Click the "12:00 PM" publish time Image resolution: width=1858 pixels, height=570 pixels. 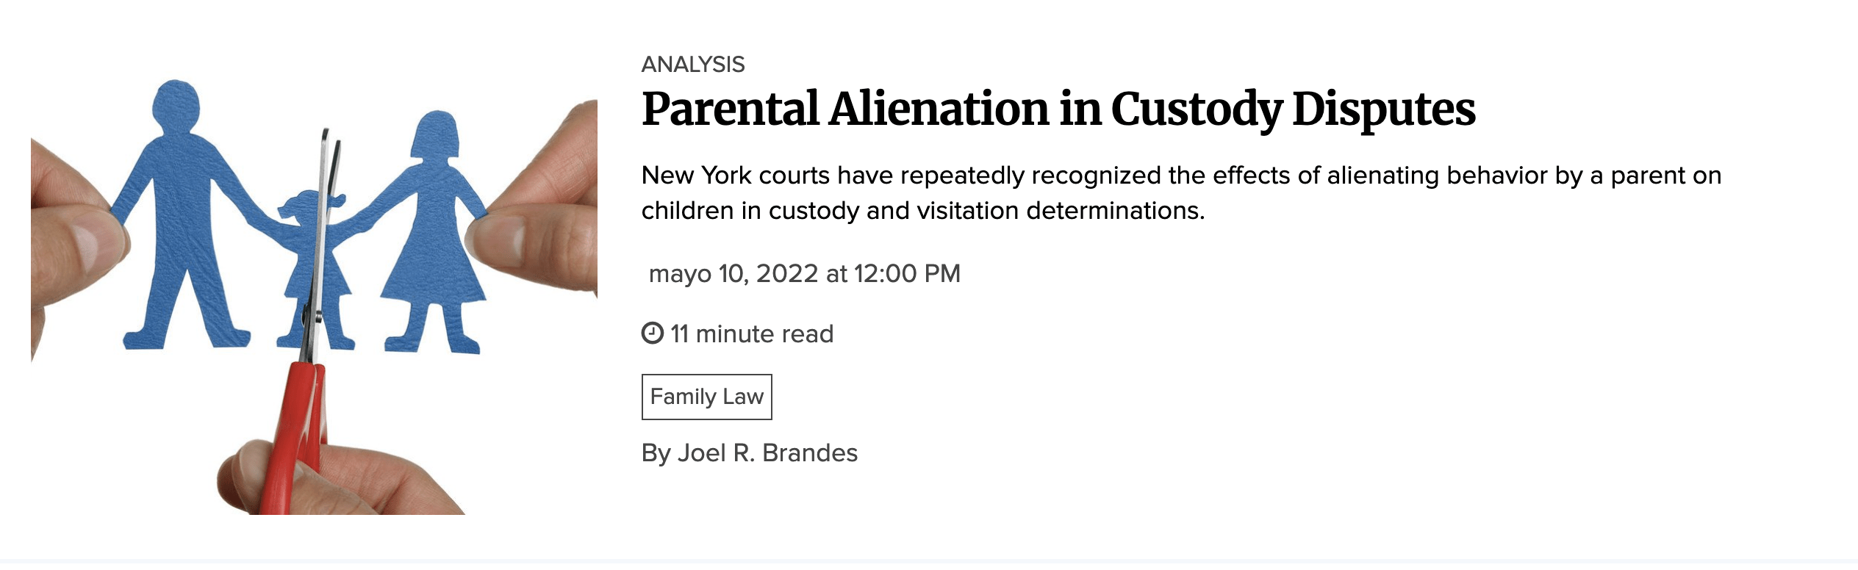[907, 274]
